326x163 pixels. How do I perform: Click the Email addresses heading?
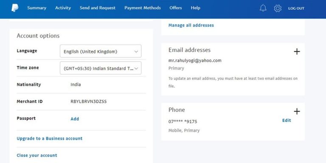pos(189,50)
